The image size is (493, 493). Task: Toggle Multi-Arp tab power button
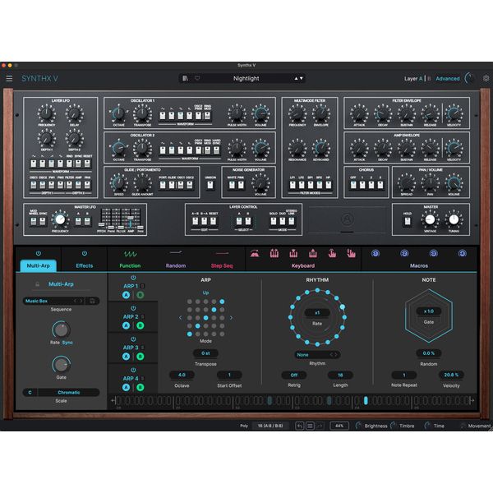tap(39, 253)
